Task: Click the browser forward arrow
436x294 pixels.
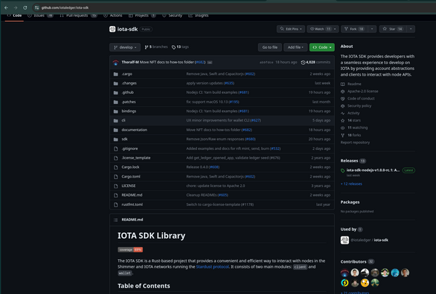Action: point(15,7)
